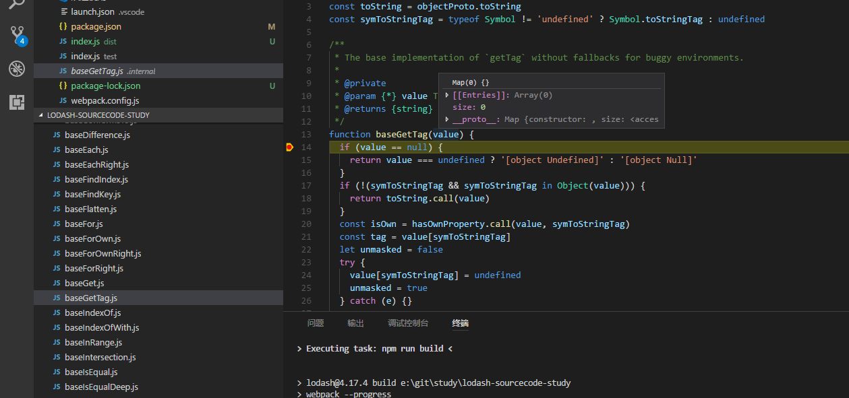Switch to the 调试控制台 panel tab
Viewport: 849px width, 398px height.
(x=408, y=323)
